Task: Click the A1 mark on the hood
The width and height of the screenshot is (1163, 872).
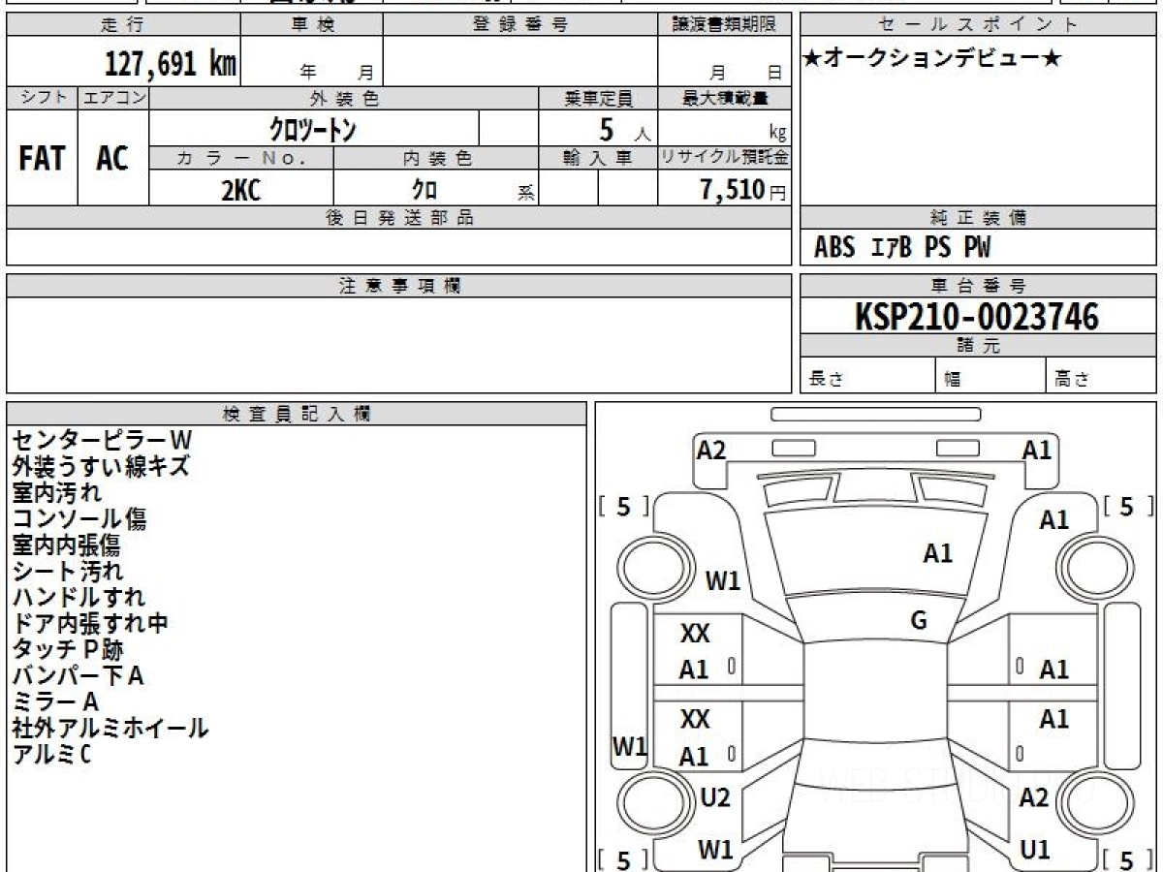Action: 937,553
